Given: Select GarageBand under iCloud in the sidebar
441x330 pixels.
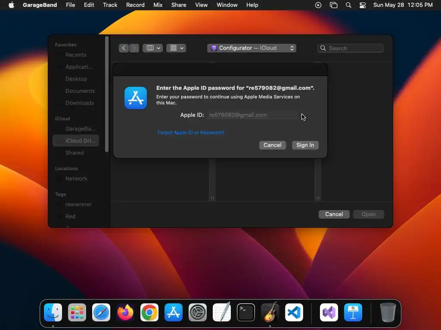Looking at the screenshot, I should [76, 129].
